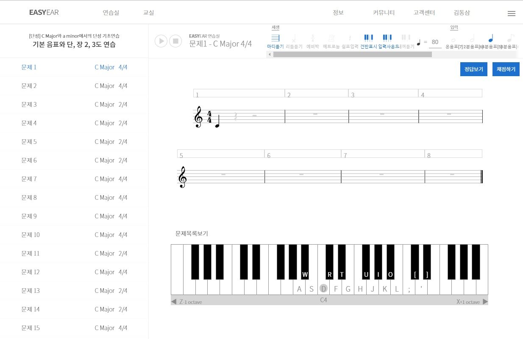
Task: Click the tempo value 80 field
Action: 435,42
